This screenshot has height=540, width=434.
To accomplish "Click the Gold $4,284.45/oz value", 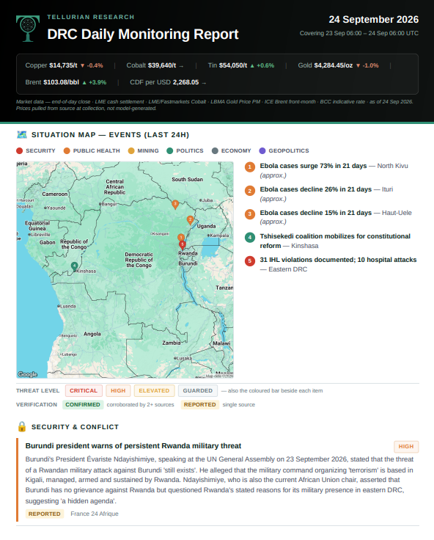I will 333,65.
